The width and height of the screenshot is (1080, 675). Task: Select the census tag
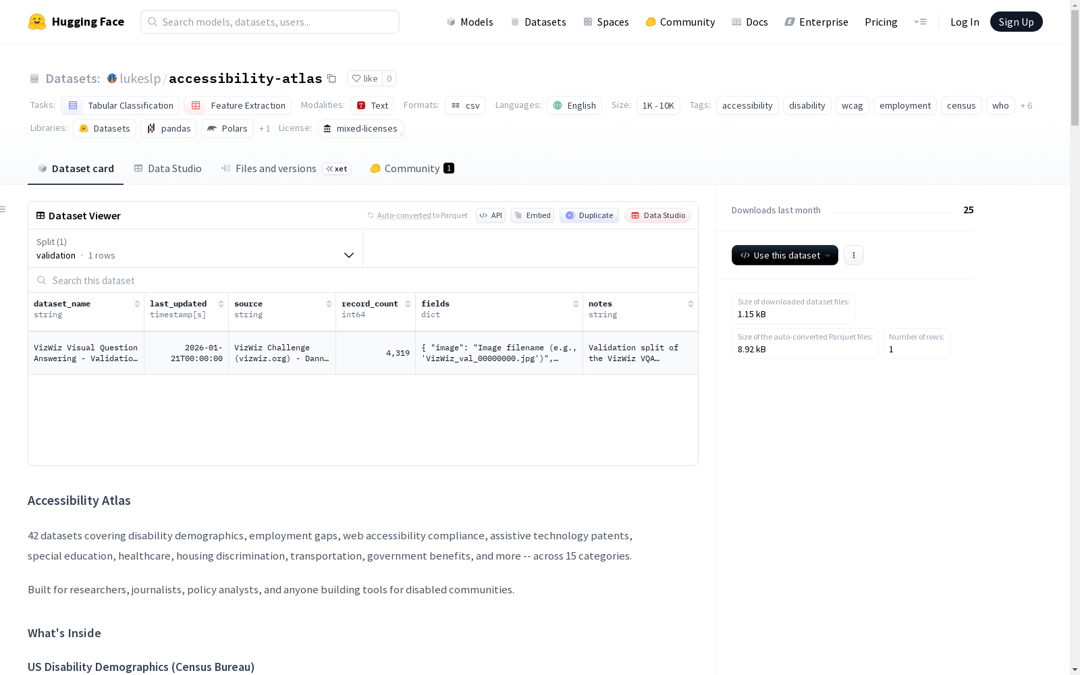click(961, 105)
